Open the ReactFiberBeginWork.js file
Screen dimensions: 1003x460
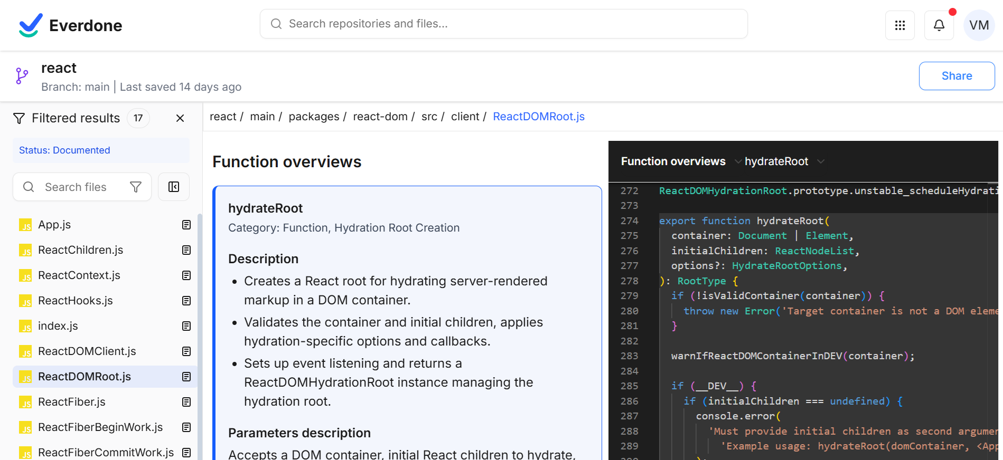(x=105, y=427)
